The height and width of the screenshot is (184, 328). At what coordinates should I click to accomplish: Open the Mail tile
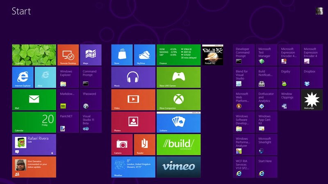[x=34, y=100]
